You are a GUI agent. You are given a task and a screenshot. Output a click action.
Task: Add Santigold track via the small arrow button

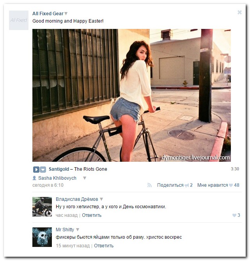[43, 170]
